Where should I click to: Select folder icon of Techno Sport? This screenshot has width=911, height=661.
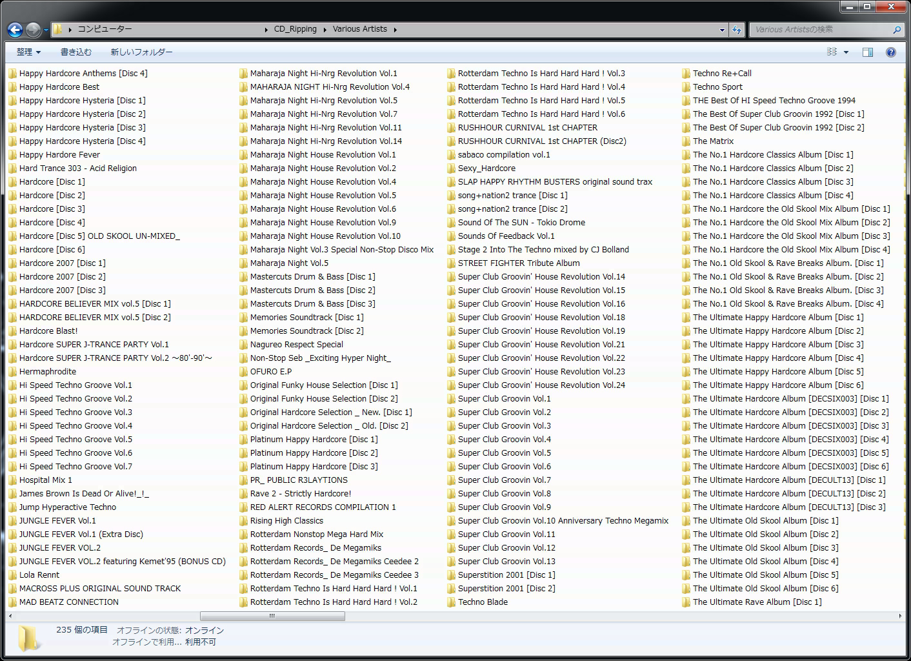tap(686, 87)
